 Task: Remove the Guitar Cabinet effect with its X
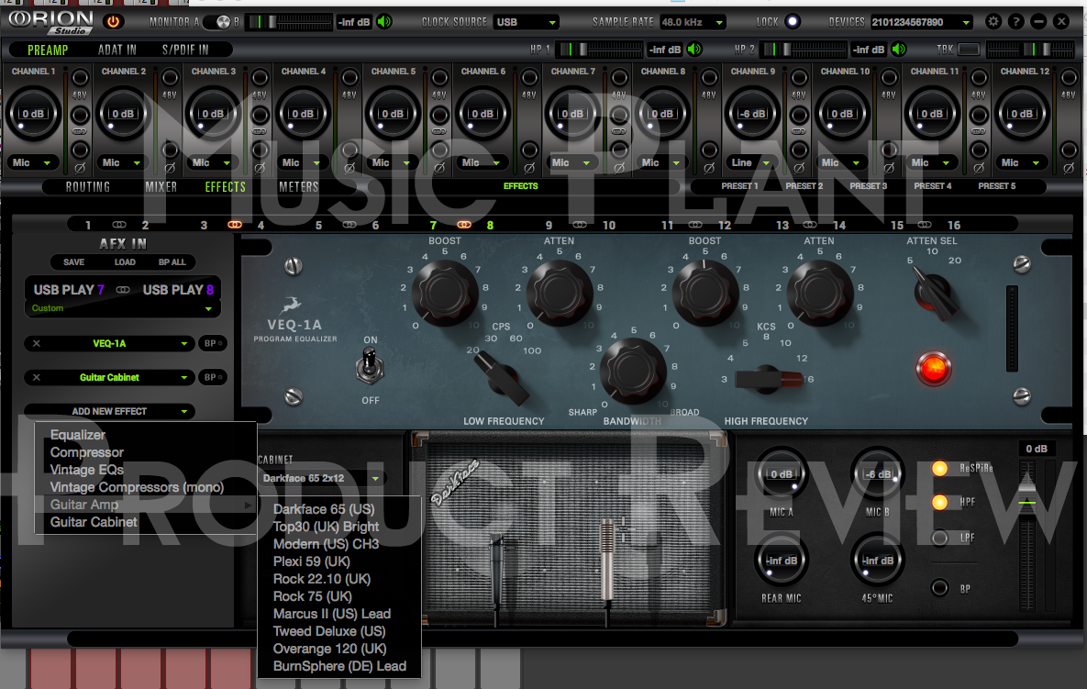(x=37, y=377)
